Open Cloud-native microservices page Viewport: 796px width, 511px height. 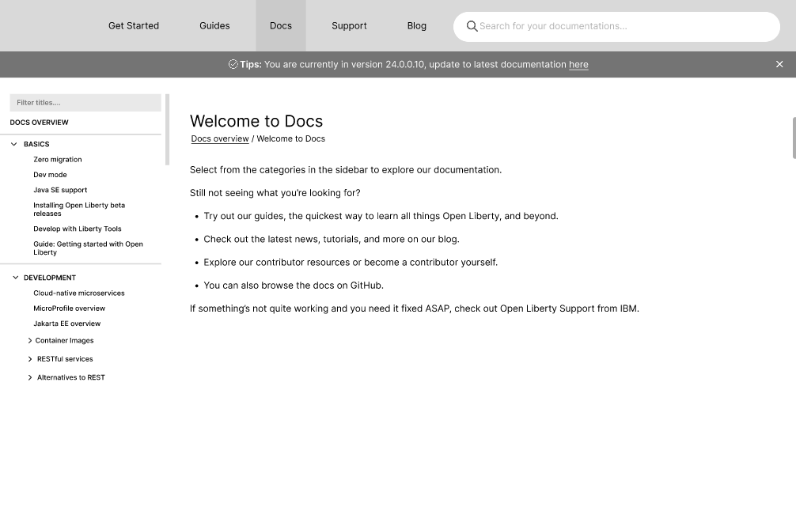tap(78, 293)
